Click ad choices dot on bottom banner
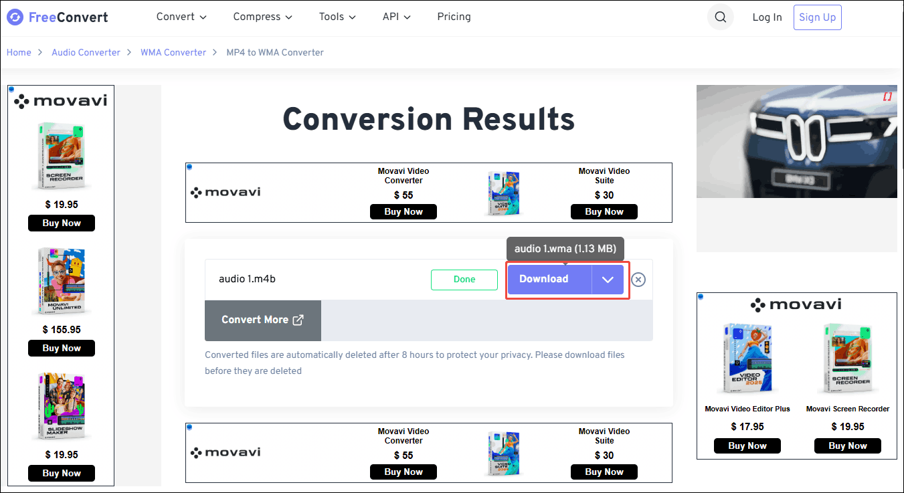This screenshot has height=493, width=904. [189, 427]
